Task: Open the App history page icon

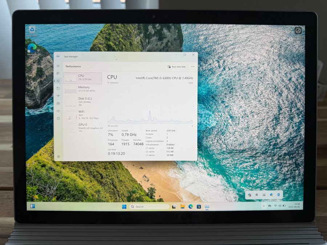Action: click(58, 88)
